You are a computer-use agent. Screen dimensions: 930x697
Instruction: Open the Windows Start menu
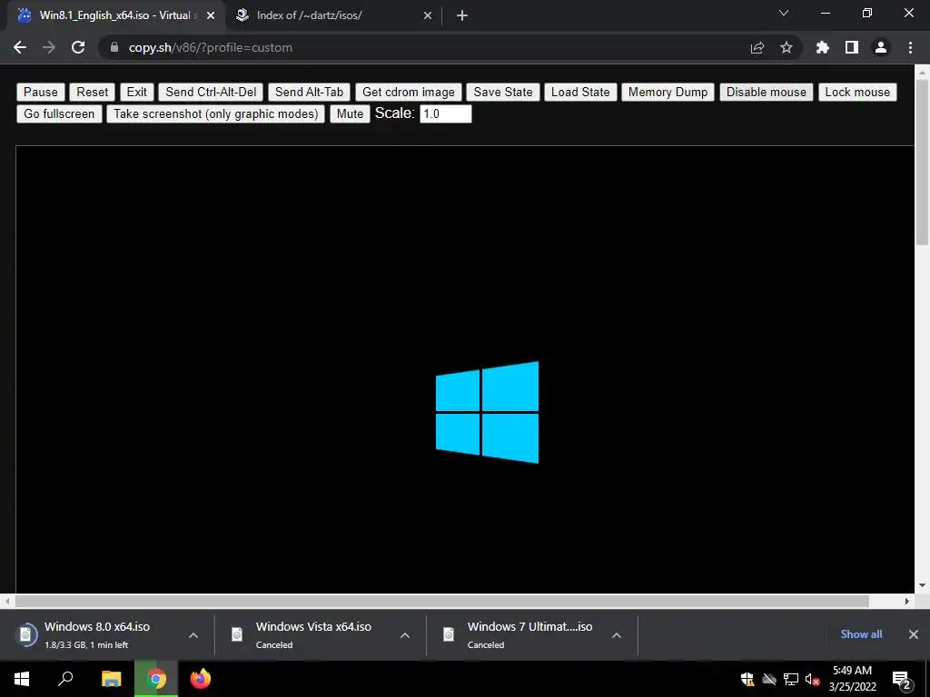[22, 679]
